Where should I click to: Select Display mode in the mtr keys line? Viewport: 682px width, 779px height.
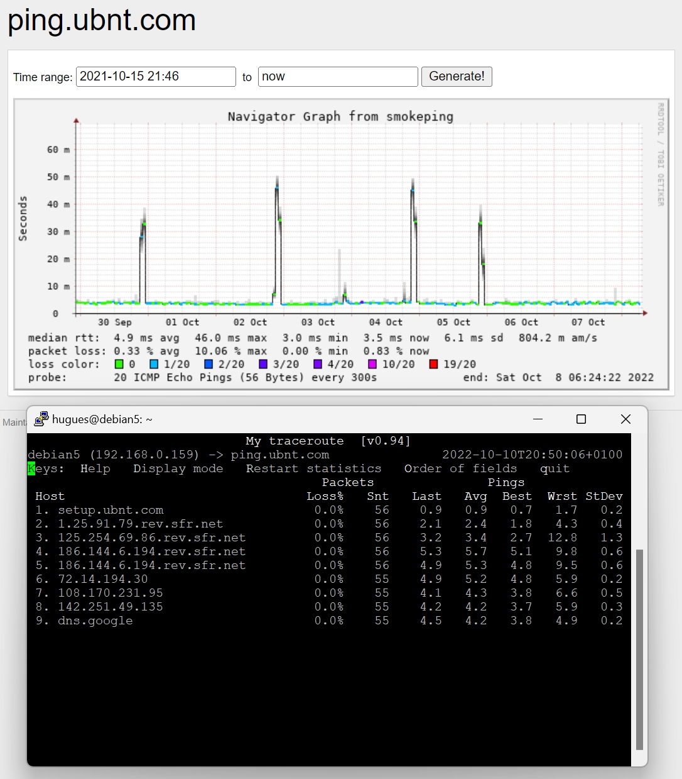[178, 468]
